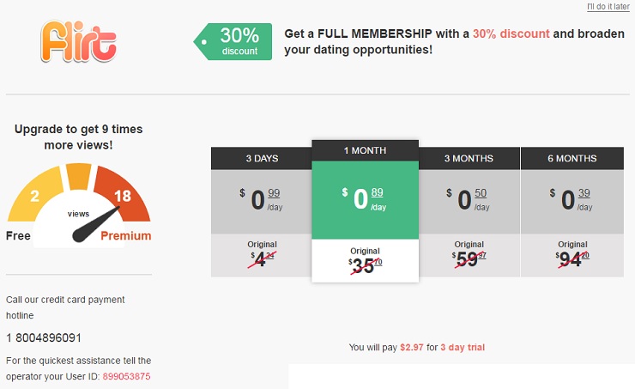Click the "I'll do it later" link
The image size is (635, 389).
[608, 7]
